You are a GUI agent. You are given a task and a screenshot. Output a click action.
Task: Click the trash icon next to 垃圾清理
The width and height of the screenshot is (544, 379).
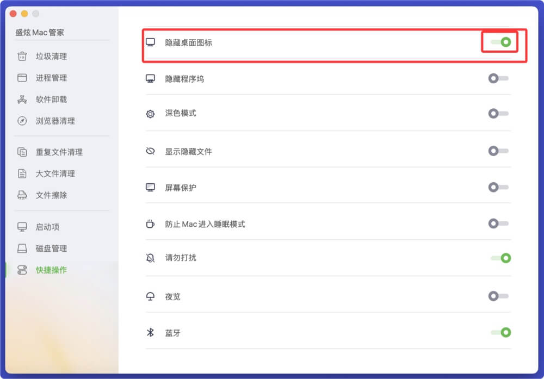[x=21, y=56]
